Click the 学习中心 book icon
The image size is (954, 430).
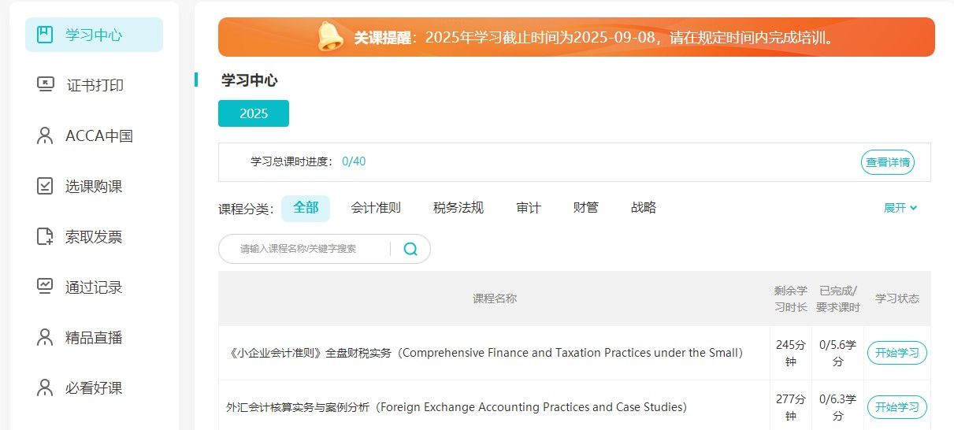point(45,35)
